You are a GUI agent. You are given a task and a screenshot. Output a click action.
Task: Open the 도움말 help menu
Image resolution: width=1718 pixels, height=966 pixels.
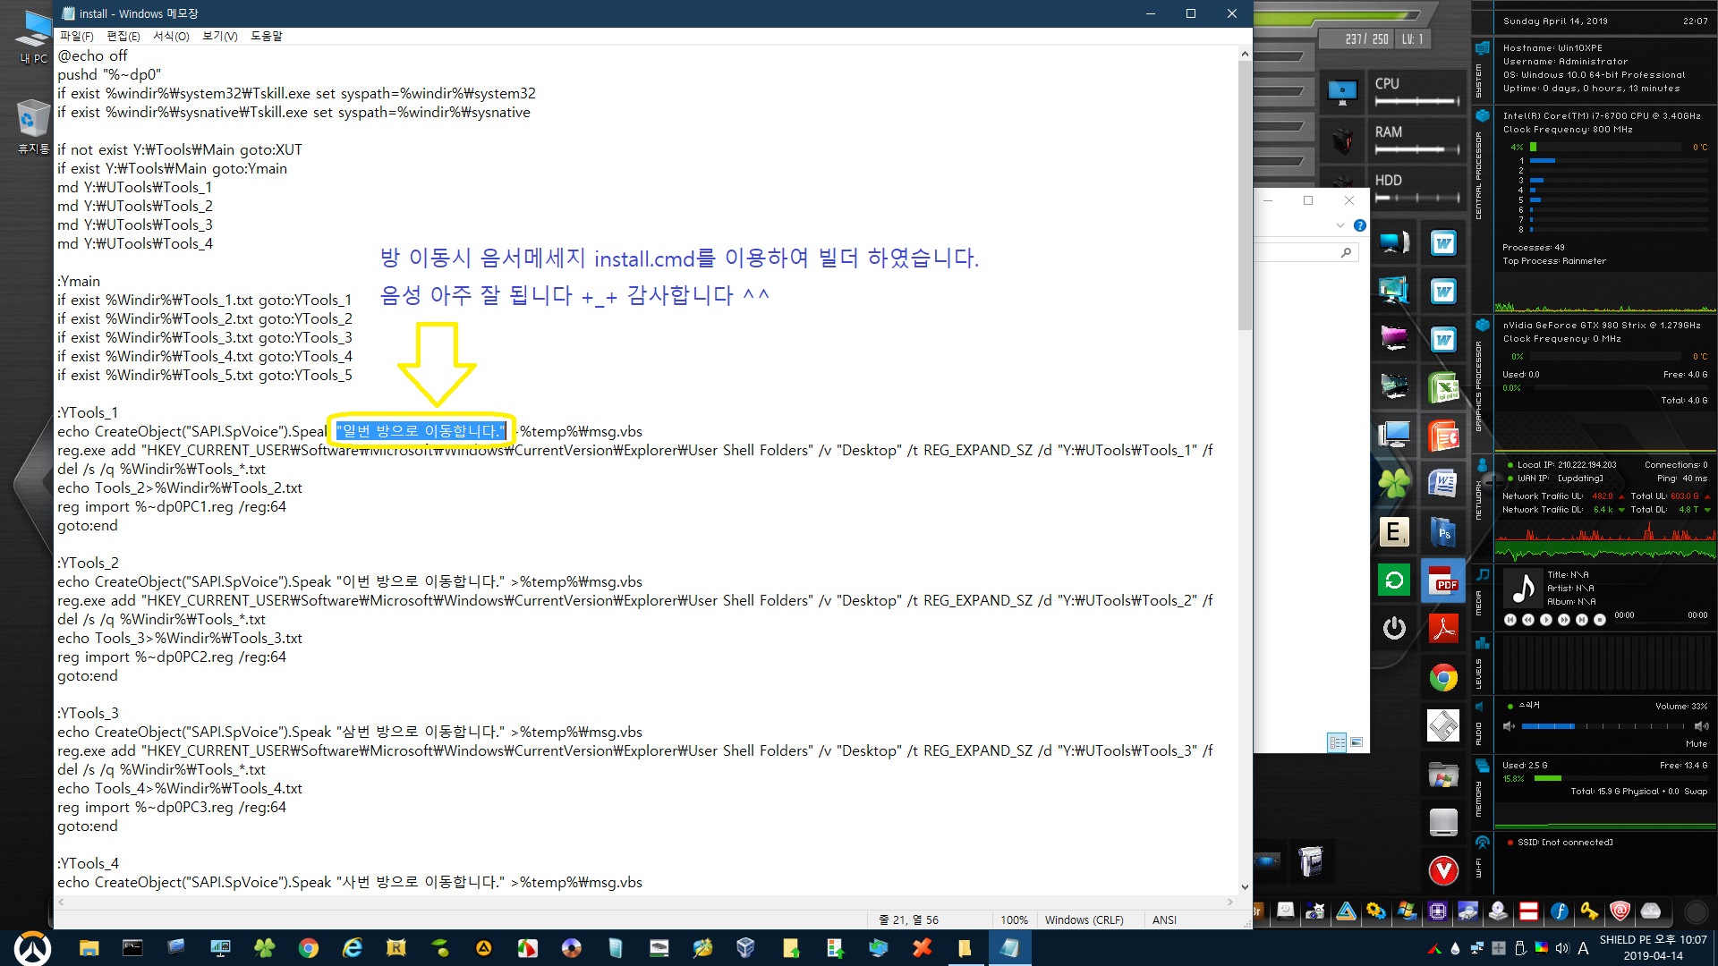click(x=266, y=36)
